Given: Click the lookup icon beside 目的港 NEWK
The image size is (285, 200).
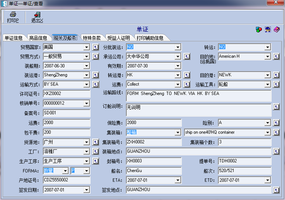Looking at the screenshot, I should coord(276,75).
